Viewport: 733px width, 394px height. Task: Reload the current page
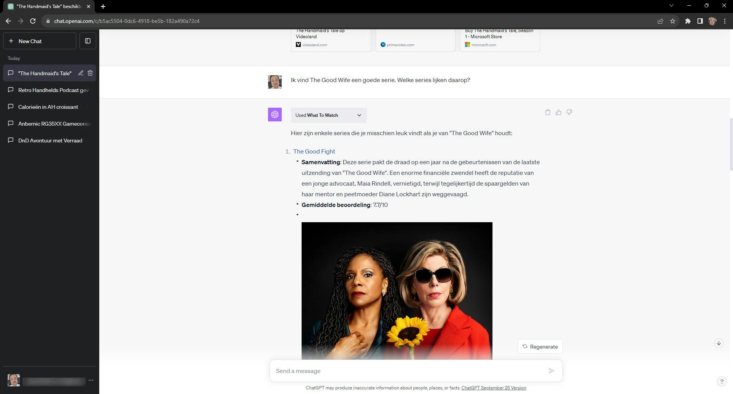tap(33, 21)
